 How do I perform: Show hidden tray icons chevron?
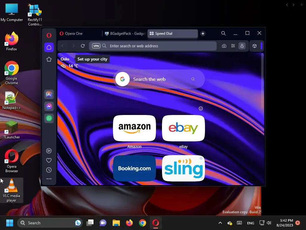(220, 223)
